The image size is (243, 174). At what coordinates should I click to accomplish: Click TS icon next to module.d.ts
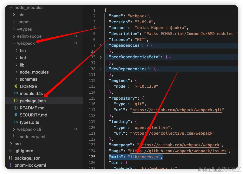pyautogui.click(x=16, y=93)
